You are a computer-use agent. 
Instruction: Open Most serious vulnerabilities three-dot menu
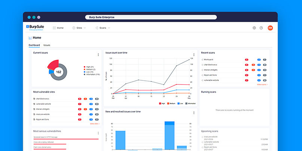pyautogui.click(x=98, y=133)
